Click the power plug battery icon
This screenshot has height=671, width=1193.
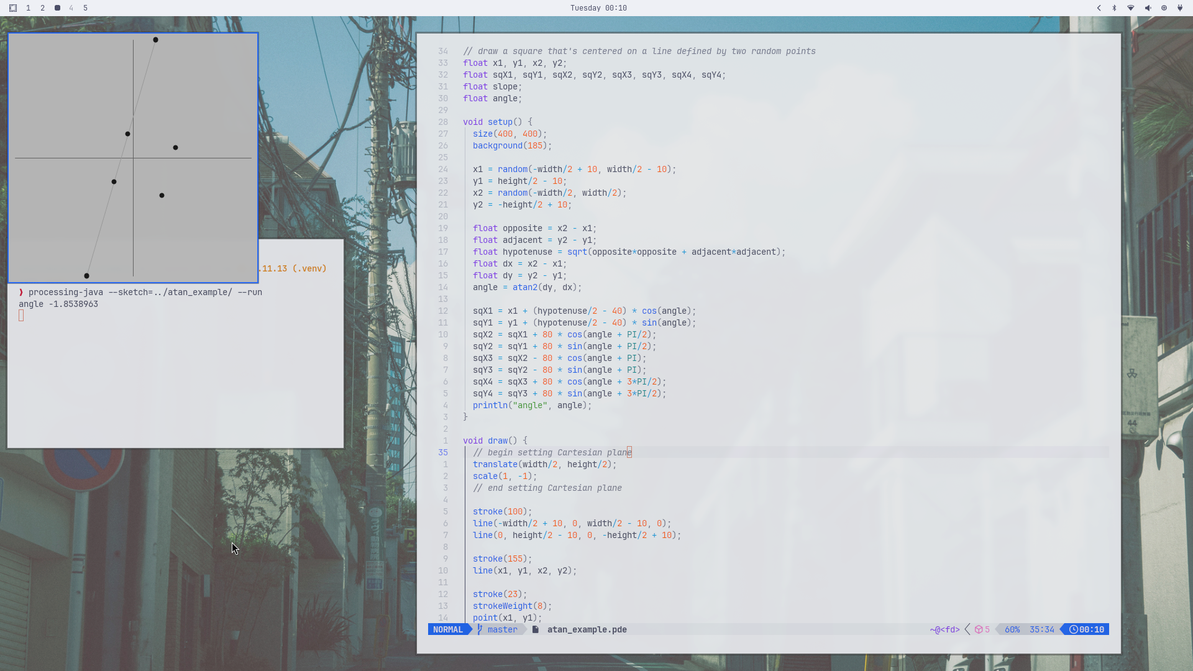click(x=1180, y=8)
